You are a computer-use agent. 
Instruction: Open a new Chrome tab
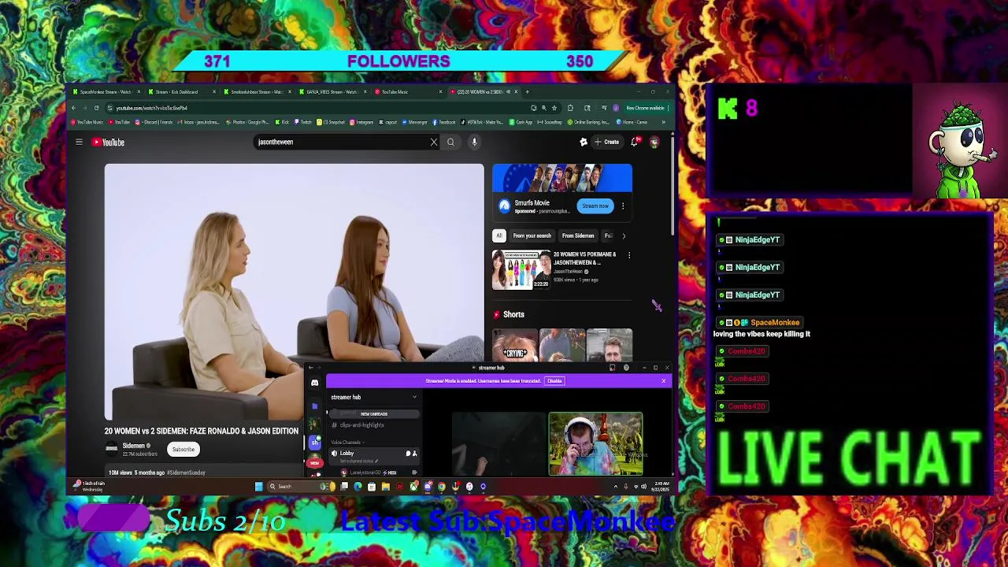point(528,92)
